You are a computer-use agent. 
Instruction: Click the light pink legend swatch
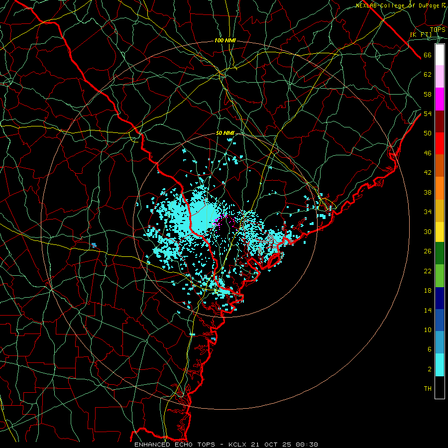(440, 77)
